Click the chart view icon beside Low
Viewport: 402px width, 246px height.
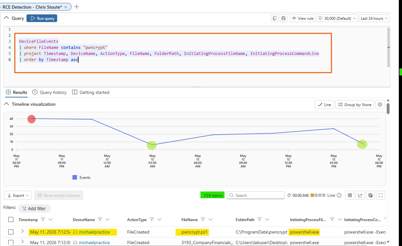360,195
